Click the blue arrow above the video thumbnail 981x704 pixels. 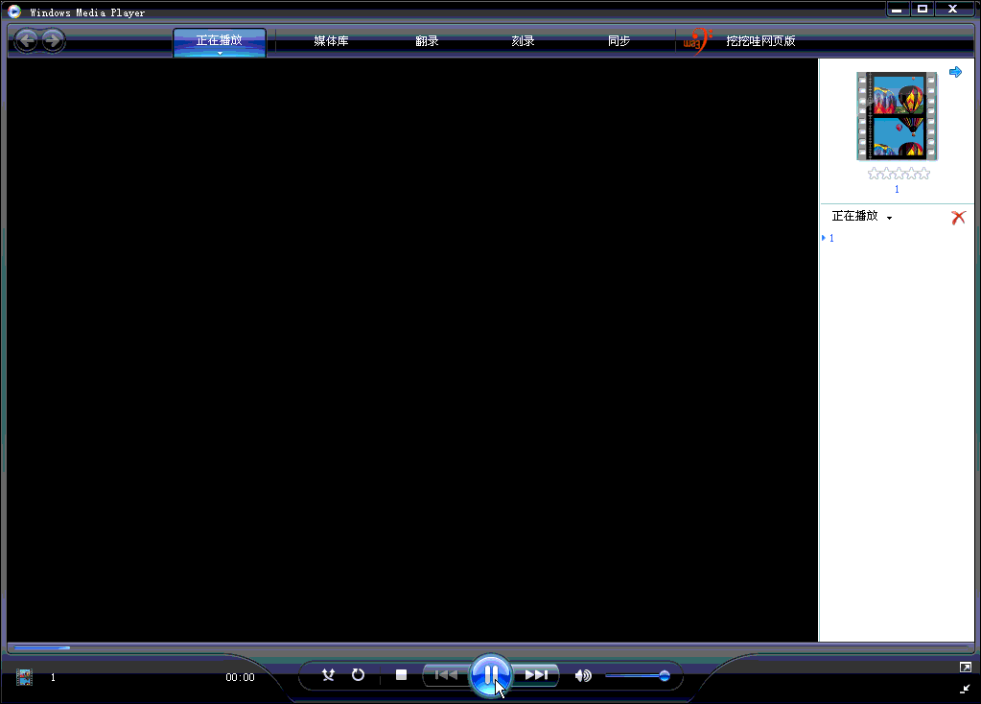click(x=955, y=72)
